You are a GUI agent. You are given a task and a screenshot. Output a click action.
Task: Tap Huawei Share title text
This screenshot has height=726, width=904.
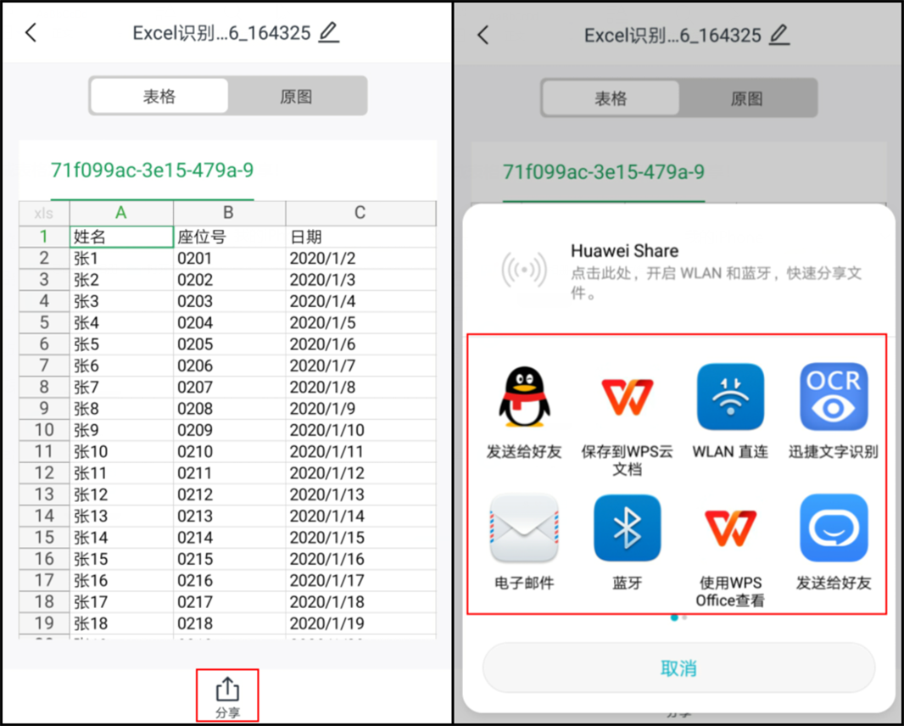[624, 251]
